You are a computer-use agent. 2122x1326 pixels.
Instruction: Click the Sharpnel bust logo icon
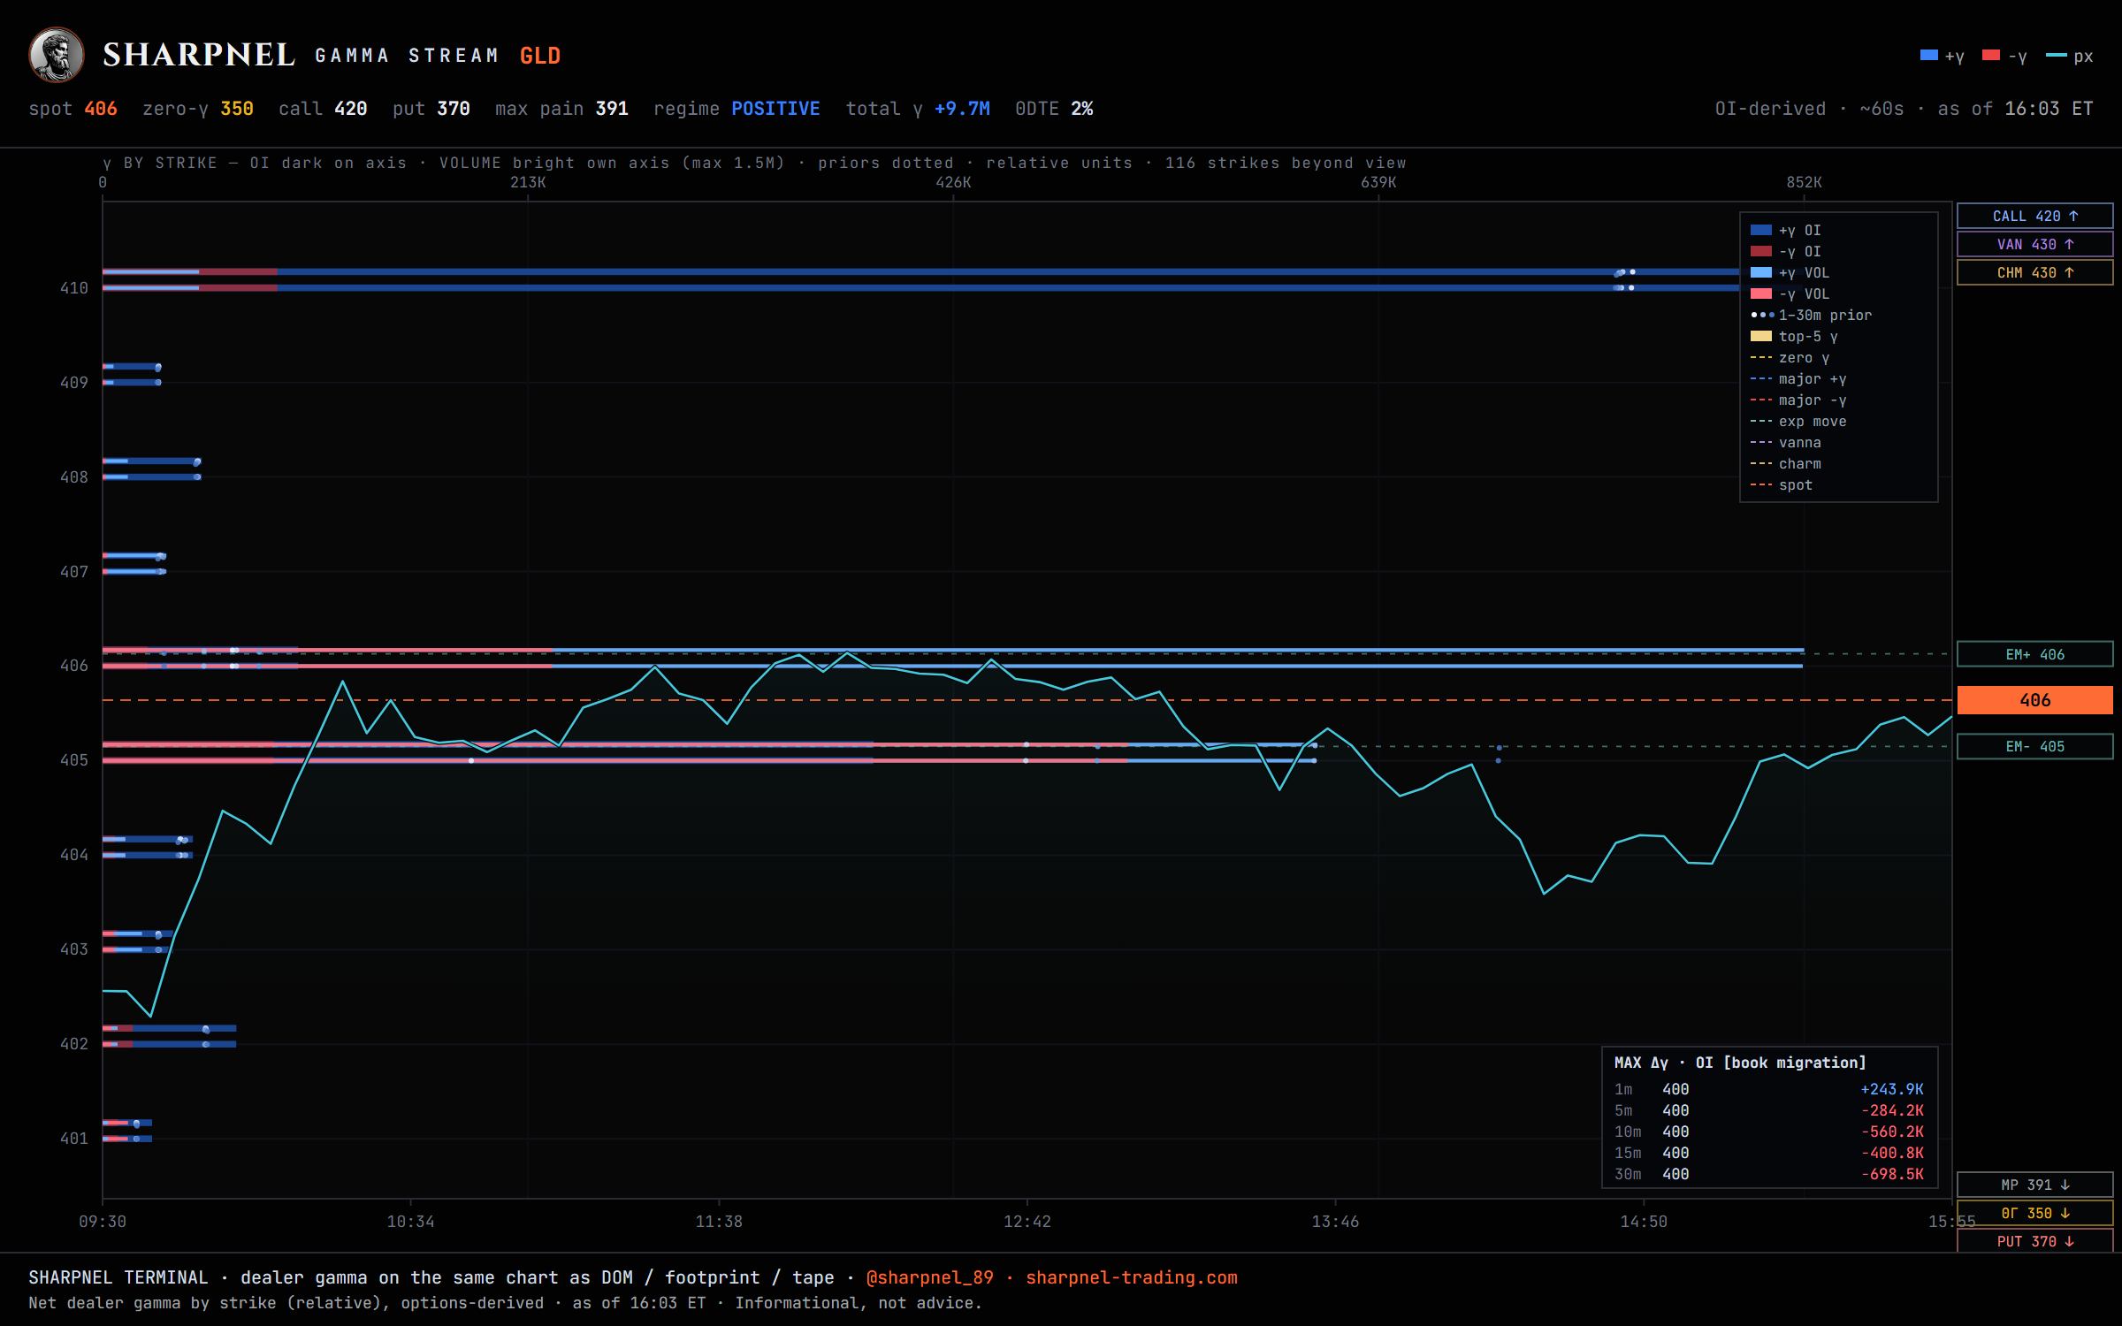tap(57, 55)
